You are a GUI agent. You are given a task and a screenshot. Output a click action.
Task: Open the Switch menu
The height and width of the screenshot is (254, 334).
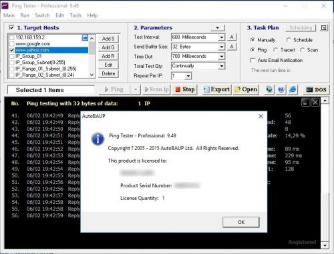[42, 15]
